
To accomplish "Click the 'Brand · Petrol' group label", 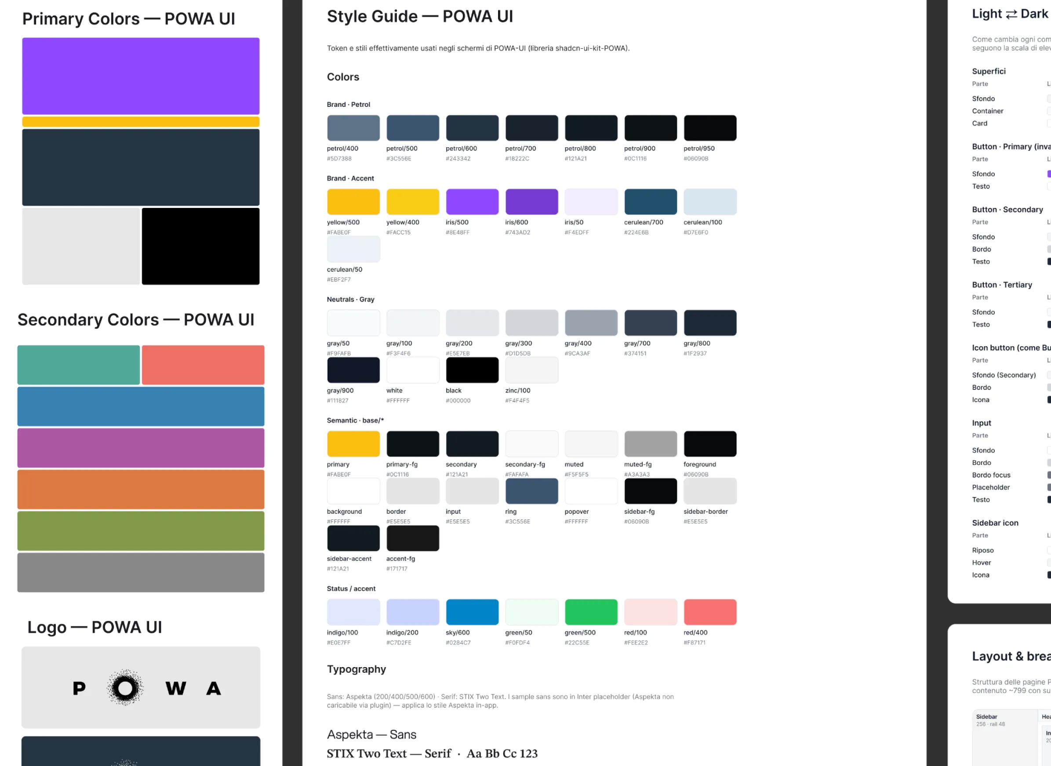I will [x=348, y=105].
